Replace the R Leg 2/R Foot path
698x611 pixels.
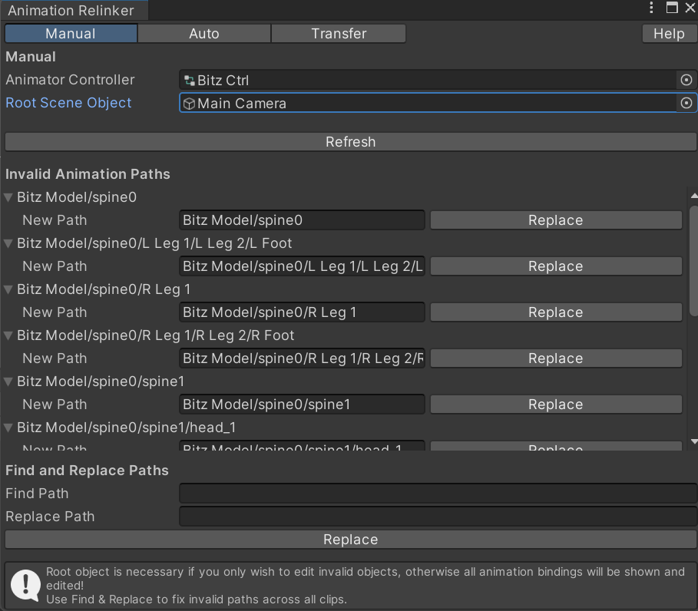[x=556, y=358]
